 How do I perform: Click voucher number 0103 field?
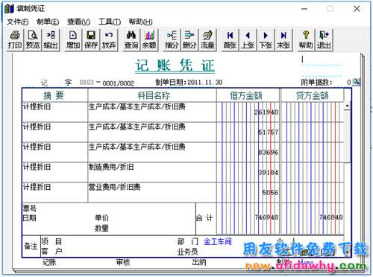(87, 82)
